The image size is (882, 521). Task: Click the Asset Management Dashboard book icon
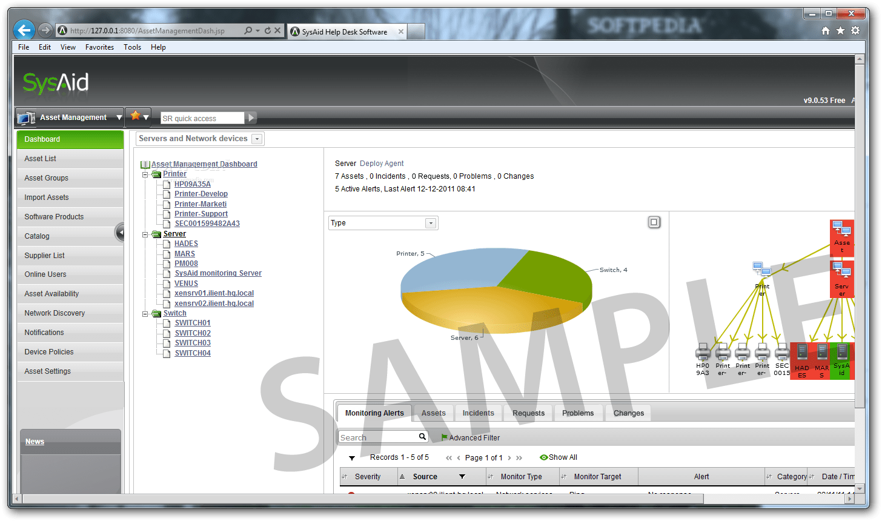pos(145,164)
